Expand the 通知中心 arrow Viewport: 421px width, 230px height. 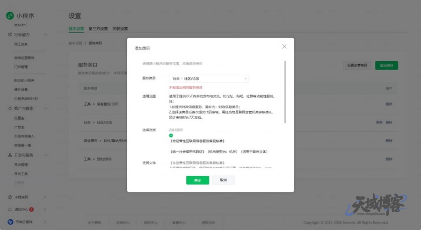point(45,209)
